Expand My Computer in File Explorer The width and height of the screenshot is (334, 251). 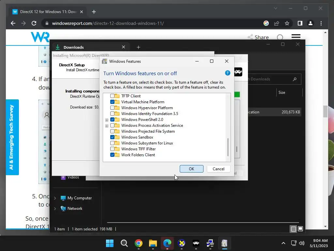[55, 198]
